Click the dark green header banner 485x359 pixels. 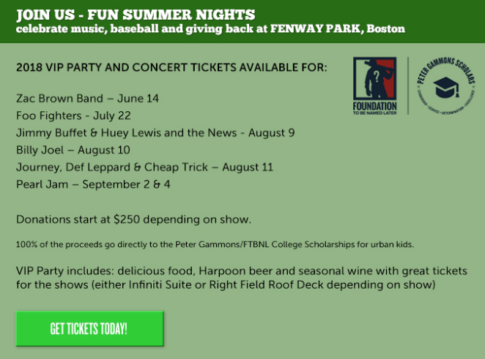pos(242,21)
